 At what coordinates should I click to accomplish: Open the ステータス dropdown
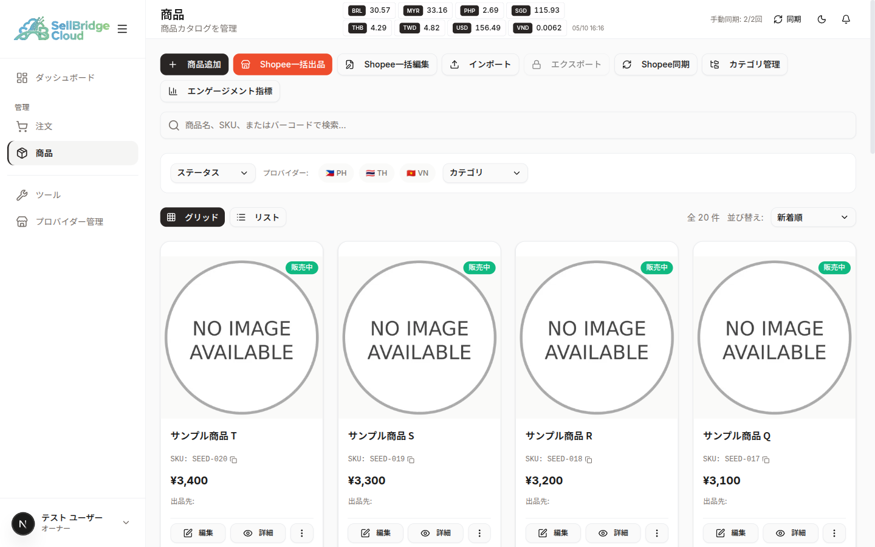coord(213,173)
